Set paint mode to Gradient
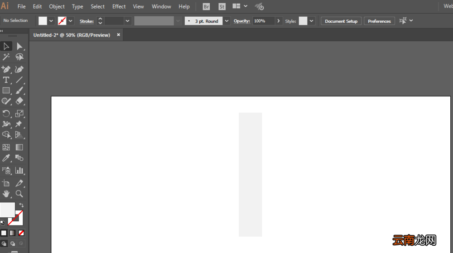The image size is (453, 253). pos(12,233)
